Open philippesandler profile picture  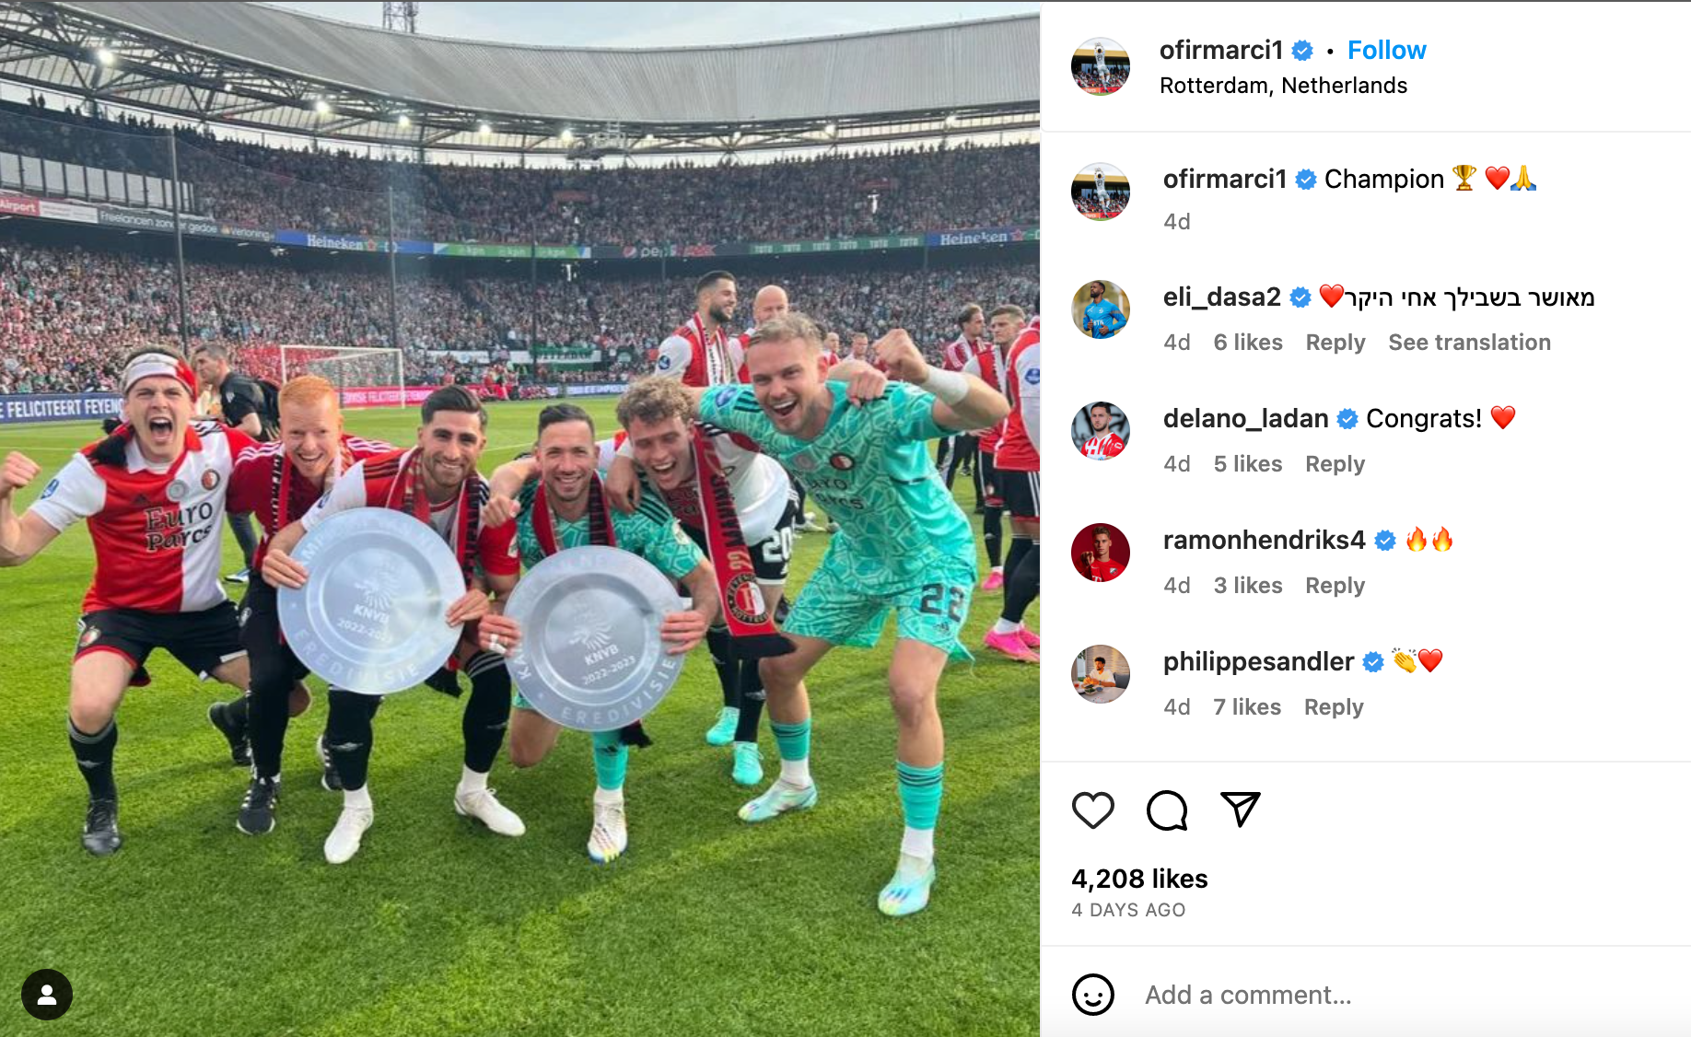[x=1101, y=674]
